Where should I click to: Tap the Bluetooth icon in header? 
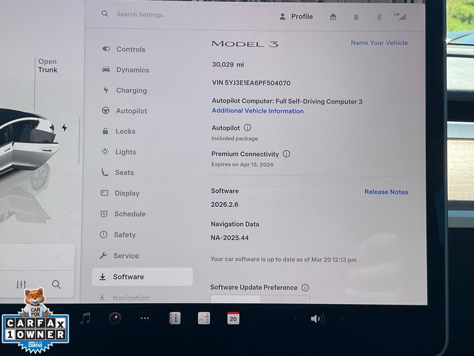coord(379,17)
